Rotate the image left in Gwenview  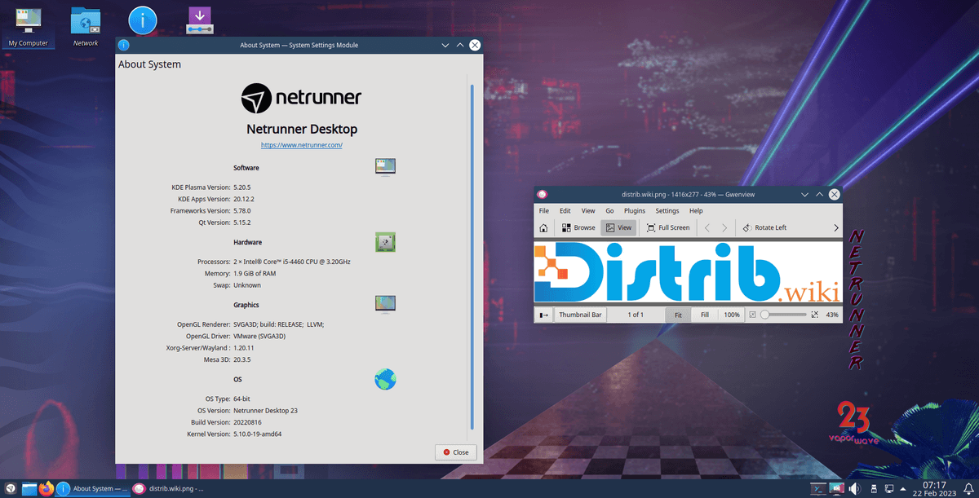coord(764,228)
